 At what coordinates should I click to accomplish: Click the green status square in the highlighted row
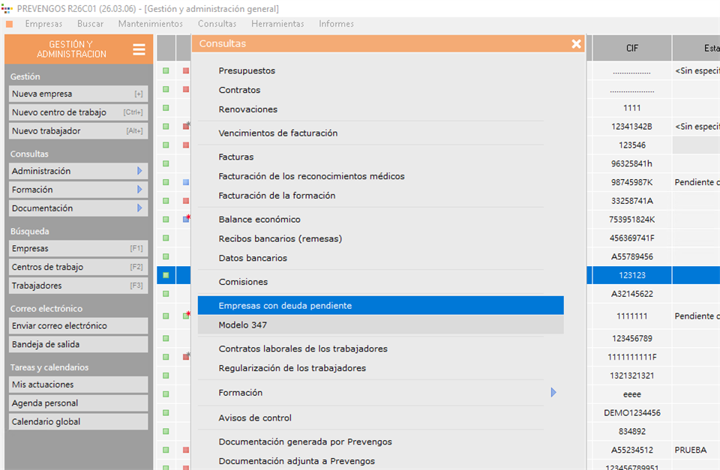166,276
